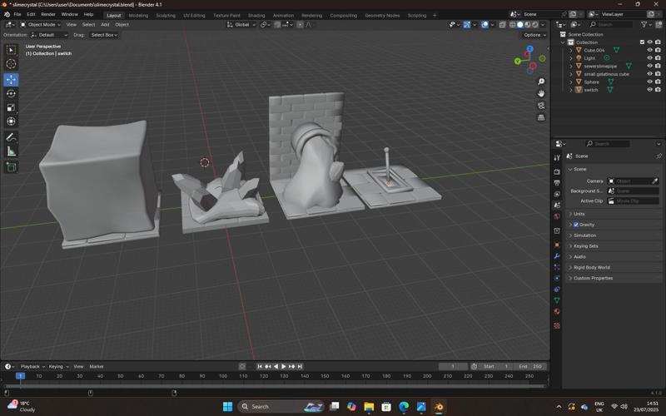Pick the Measure tool
Viewport: 666px width, 416px height.
tap(11, 151)
